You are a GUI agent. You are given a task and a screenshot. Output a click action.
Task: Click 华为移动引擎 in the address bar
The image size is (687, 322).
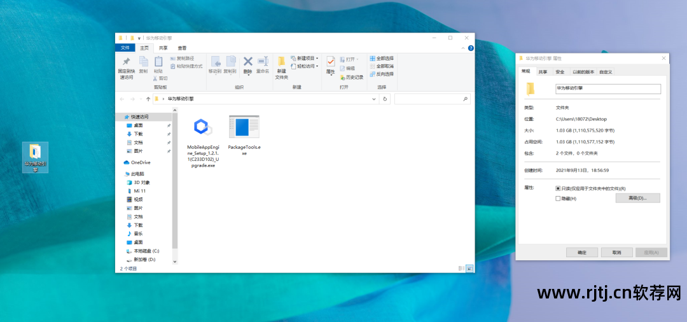pyautogui.click(x=181, y=99)
